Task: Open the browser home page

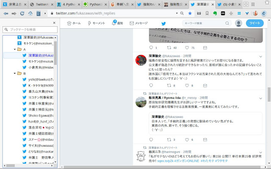Action: pyautogui.click(x=30, y=13)
